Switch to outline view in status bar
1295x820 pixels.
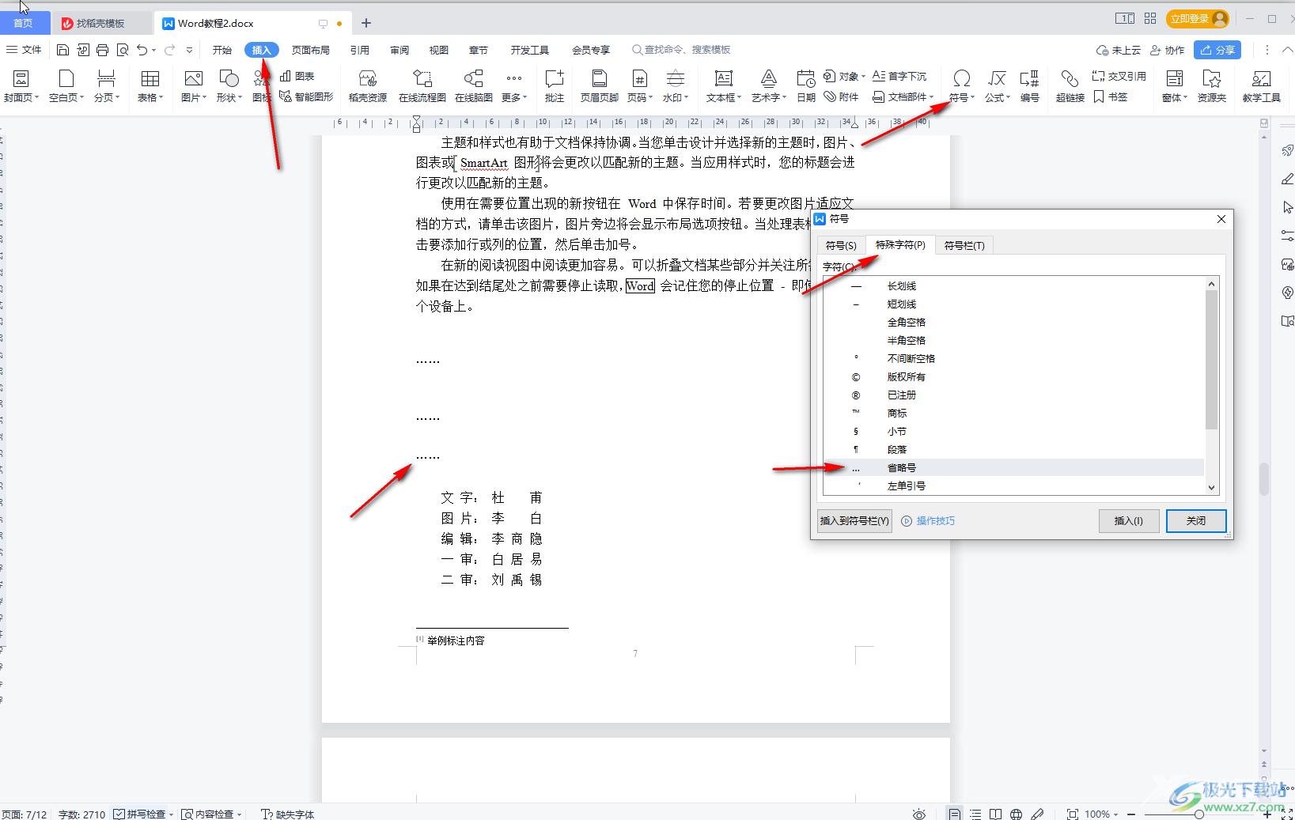pos(975,814)
